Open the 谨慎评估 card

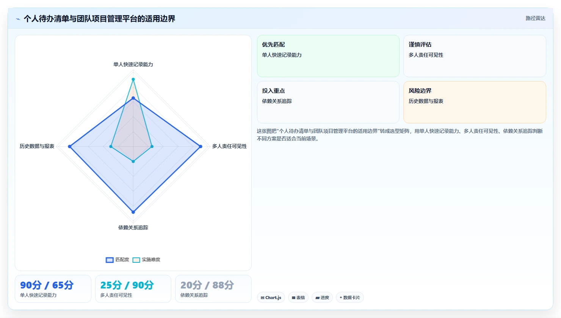(x=475, y=56)
